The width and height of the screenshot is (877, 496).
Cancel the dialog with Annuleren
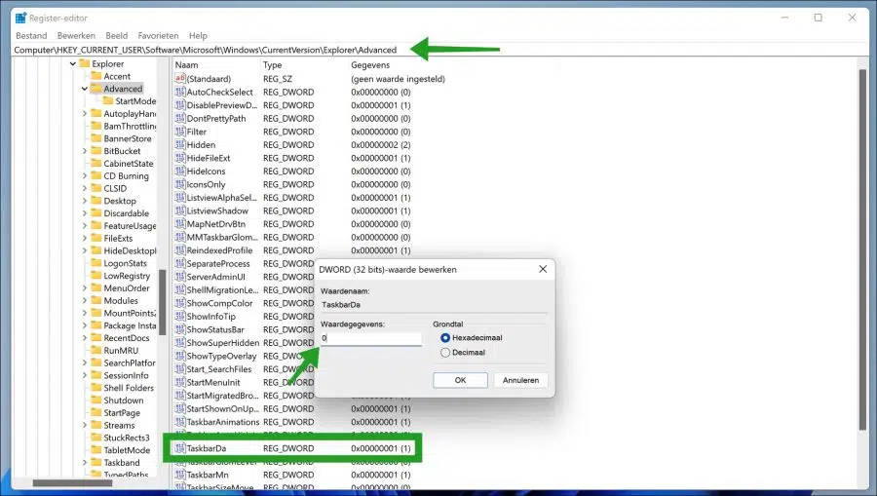520,380
